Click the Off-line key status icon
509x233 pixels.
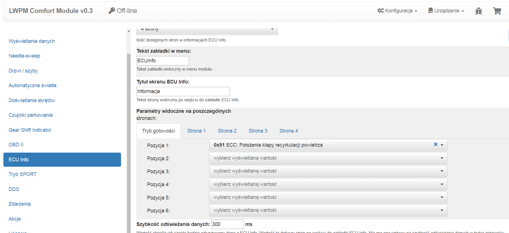[112, 11]
